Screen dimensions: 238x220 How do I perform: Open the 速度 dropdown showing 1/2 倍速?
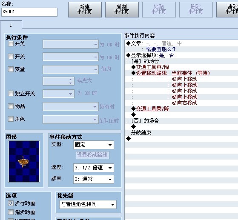94,168
